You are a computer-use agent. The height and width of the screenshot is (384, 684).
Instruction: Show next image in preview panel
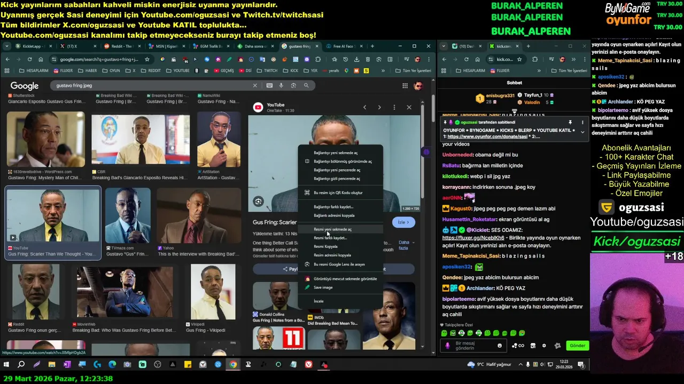click(379, 107)
